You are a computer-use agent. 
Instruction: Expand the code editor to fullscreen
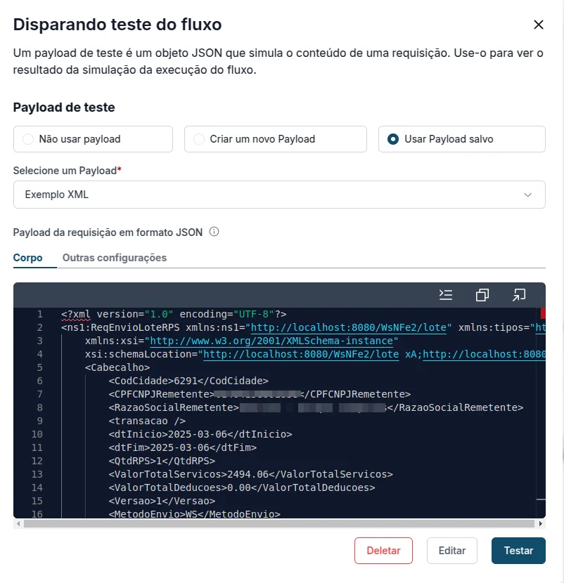(518, 295)
